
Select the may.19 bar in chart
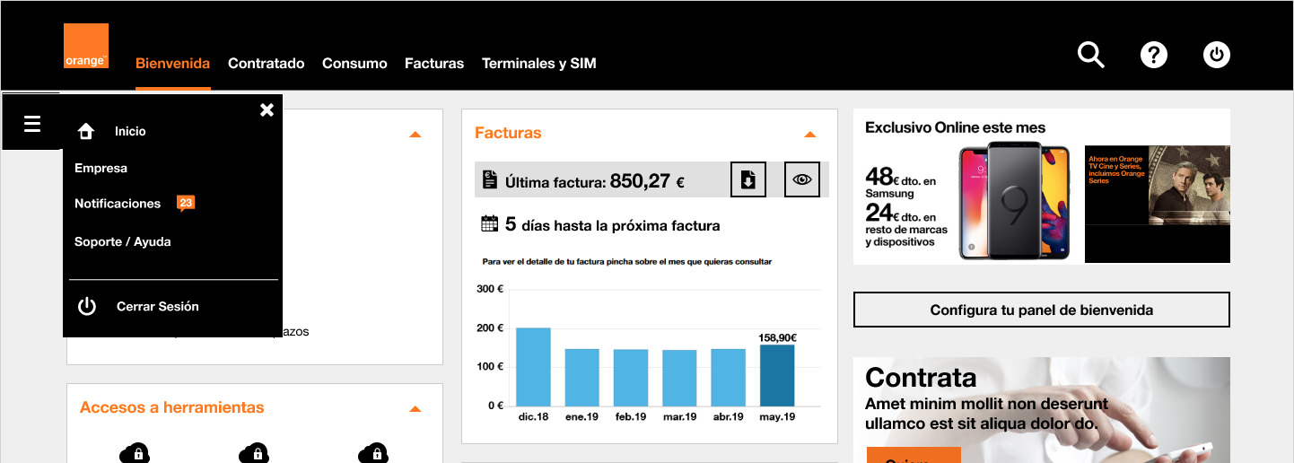click(776, 375)
